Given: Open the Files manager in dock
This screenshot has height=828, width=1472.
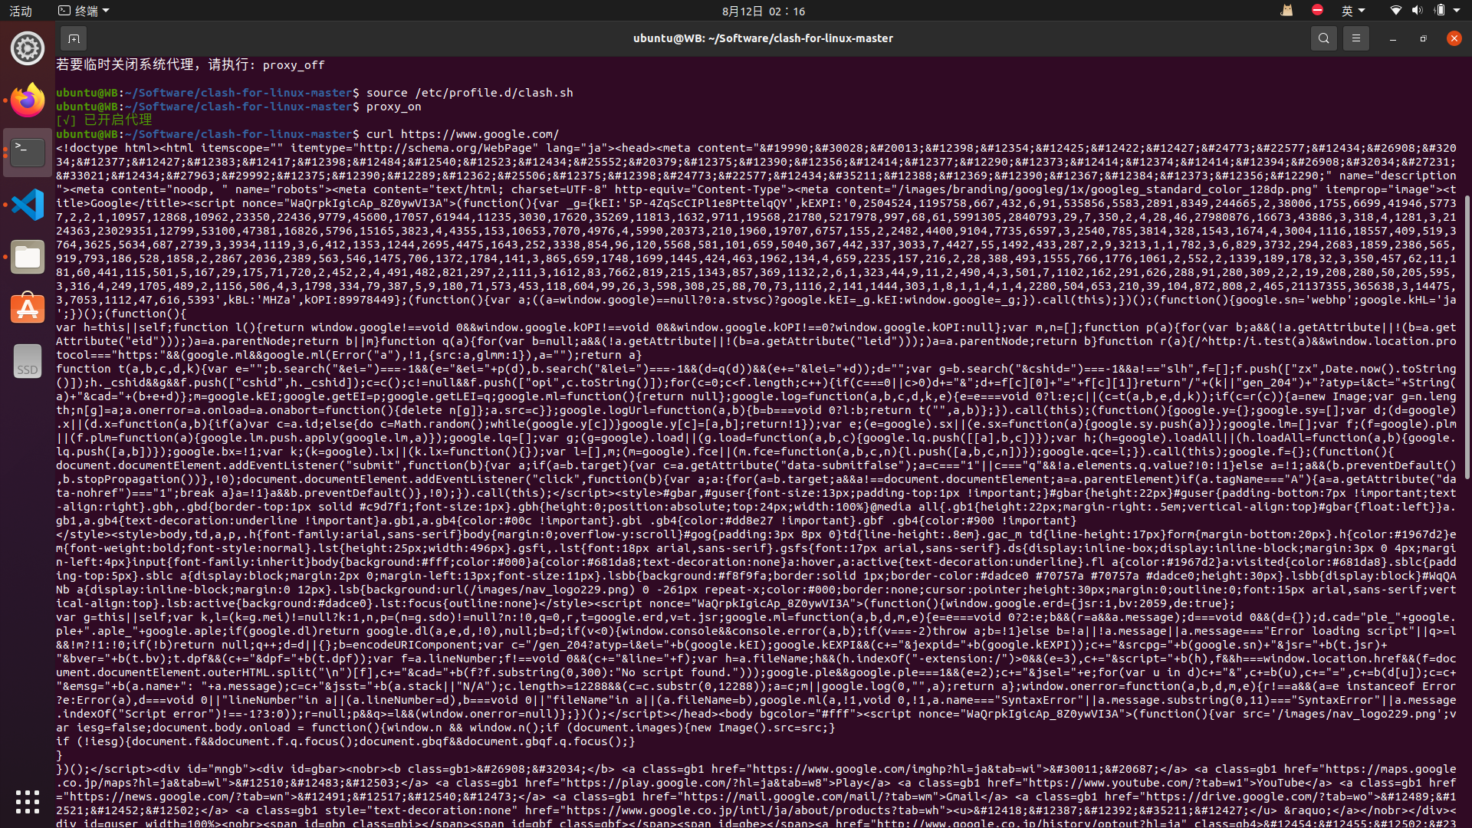Looking at the screenshot, I should tap(28, 257).
